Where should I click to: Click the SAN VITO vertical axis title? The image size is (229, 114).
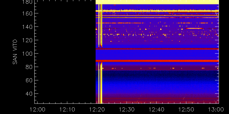click(15, 52)
